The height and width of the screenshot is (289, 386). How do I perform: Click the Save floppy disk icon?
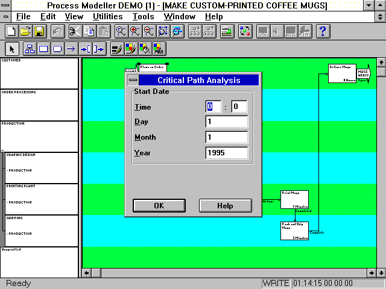point(39,31)
